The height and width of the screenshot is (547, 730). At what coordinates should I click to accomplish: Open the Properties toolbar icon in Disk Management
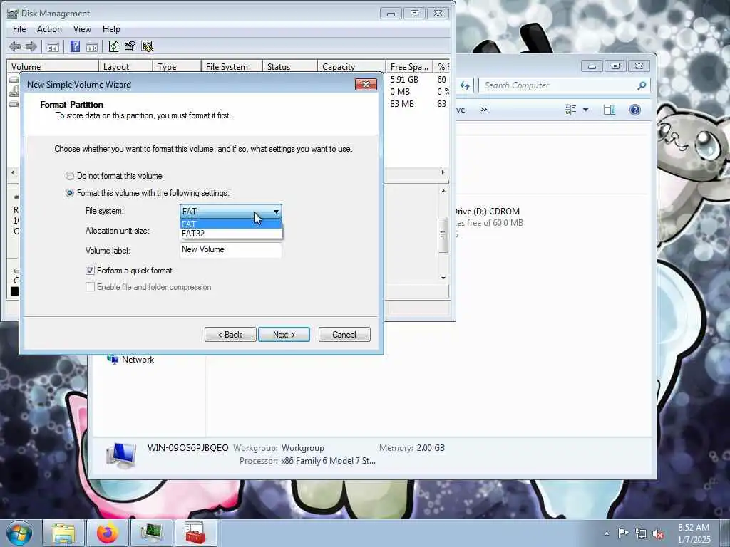click(x=130, y=46)
